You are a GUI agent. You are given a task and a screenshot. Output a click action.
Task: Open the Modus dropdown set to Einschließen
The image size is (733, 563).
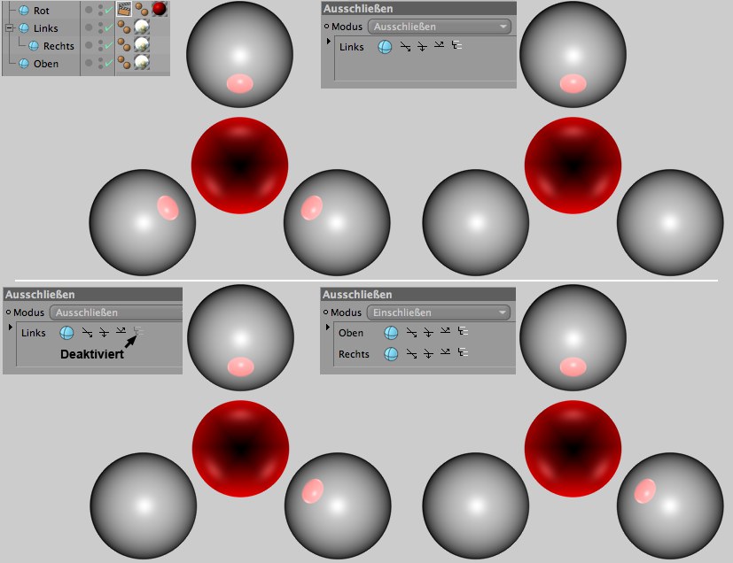pos(440,312)
